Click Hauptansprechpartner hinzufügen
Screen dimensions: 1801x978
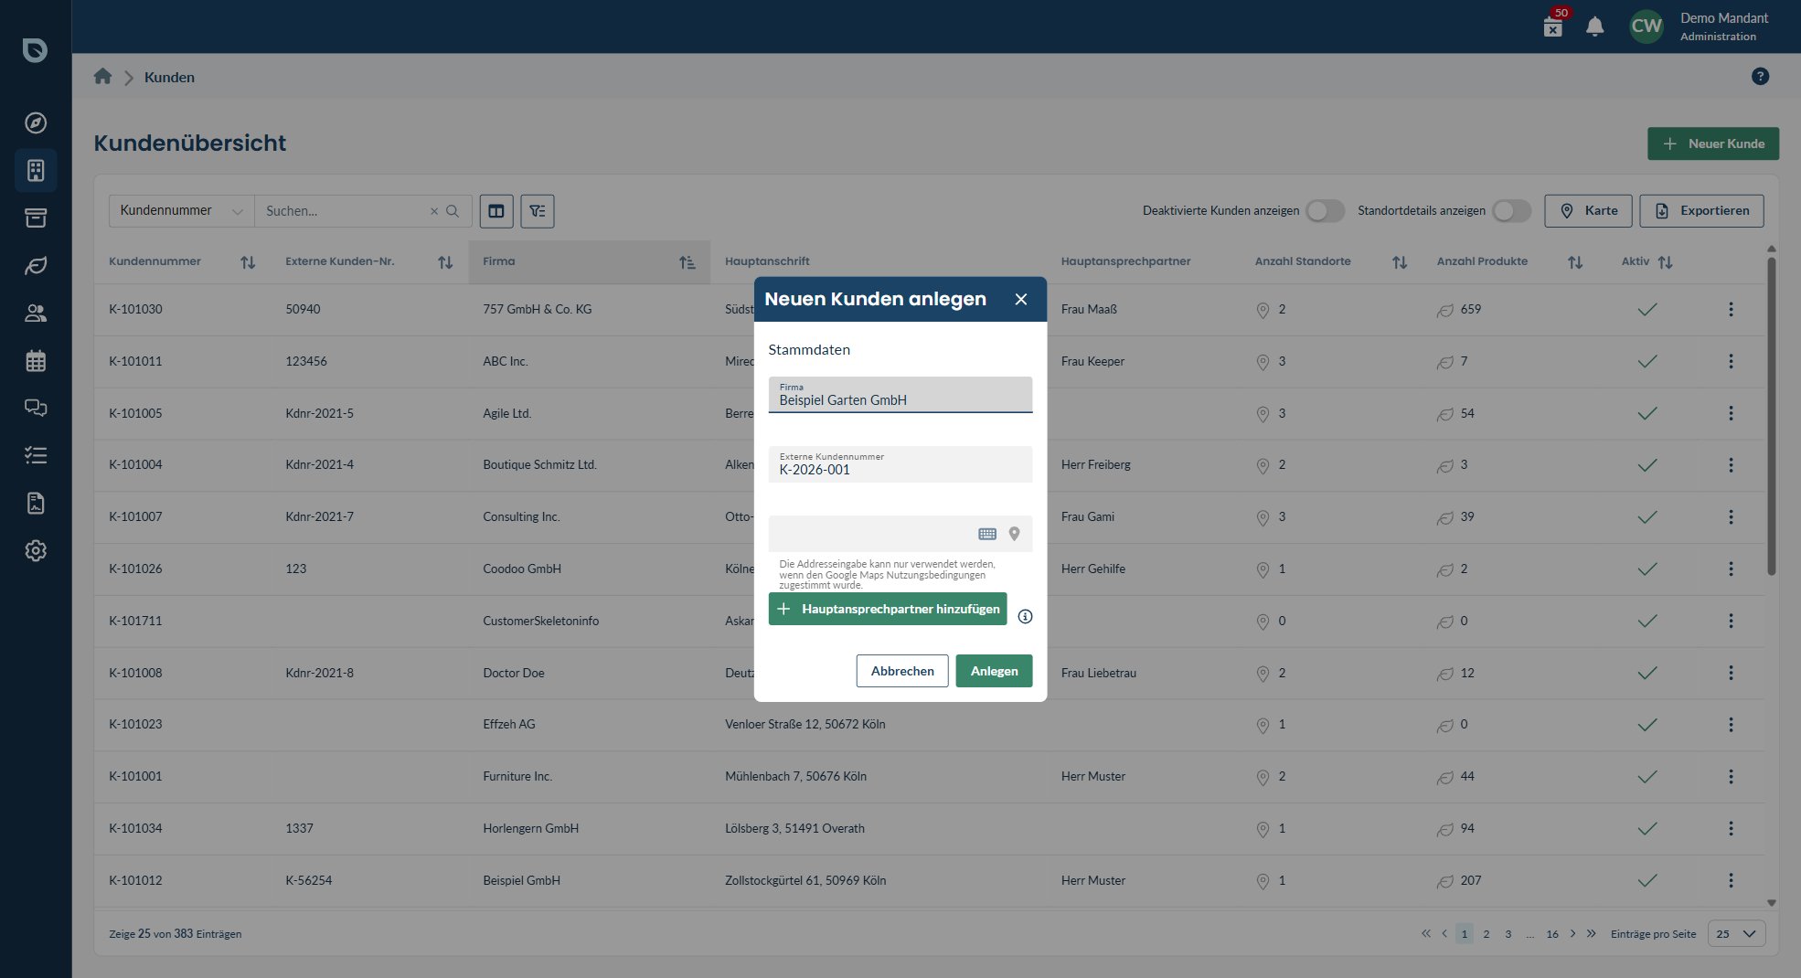point(888,609)
